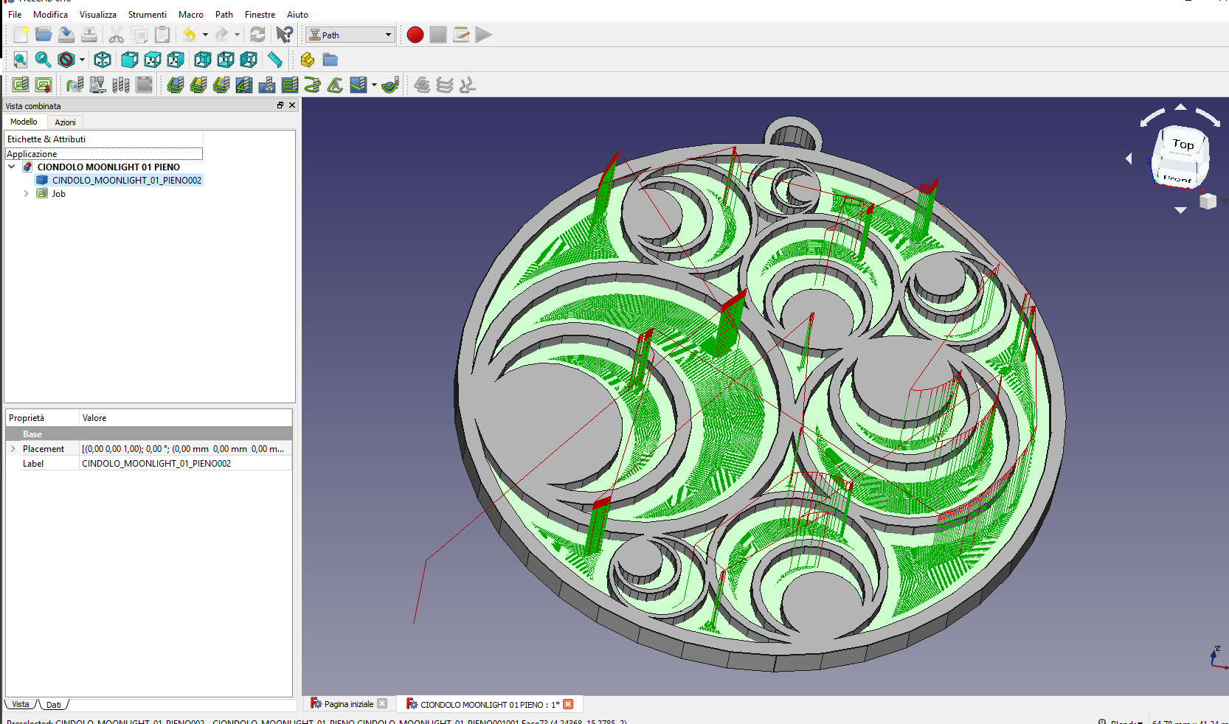
Task: Set the right view cube icon
Action: coord(176,60)
